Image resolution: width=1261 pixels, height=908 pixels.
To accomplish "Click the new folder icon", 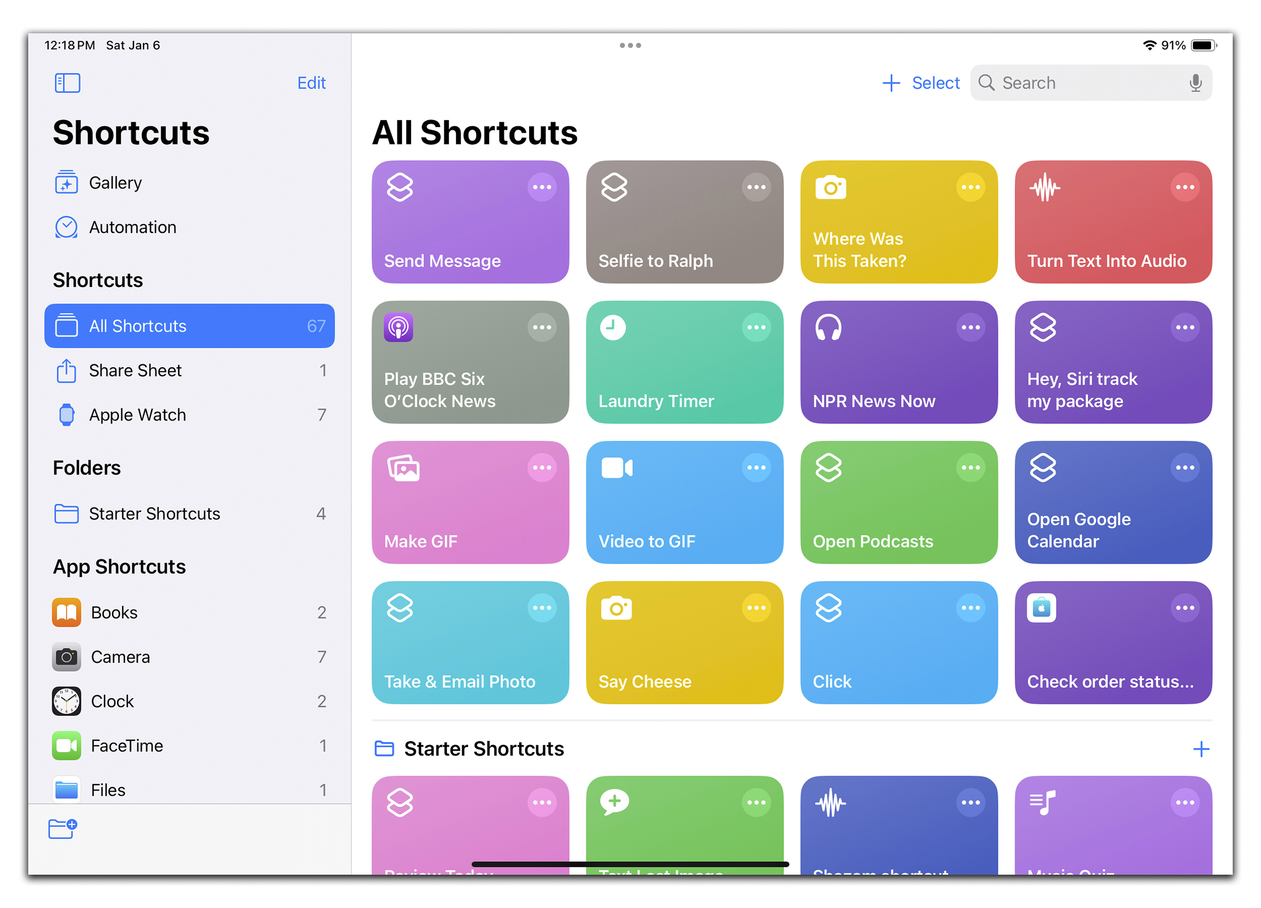I will coord(62,829).
